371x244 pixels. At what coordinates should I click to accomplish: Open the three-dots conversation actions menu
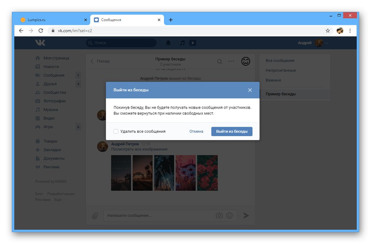click(x=231, y=61)
